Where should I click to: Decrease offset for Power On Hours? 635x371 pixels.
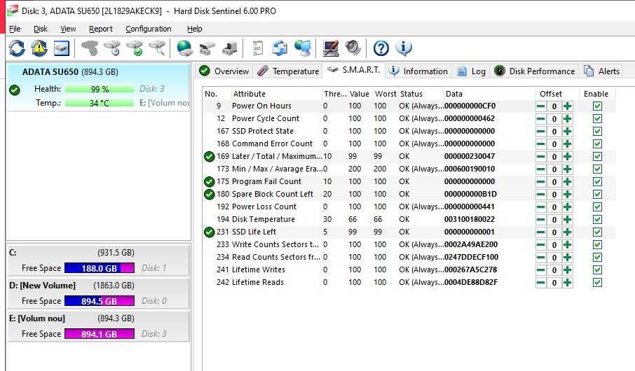point(540,106)
